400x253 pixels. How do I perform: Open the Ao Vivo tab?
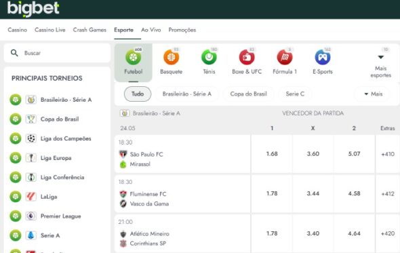tap(151, 30)
